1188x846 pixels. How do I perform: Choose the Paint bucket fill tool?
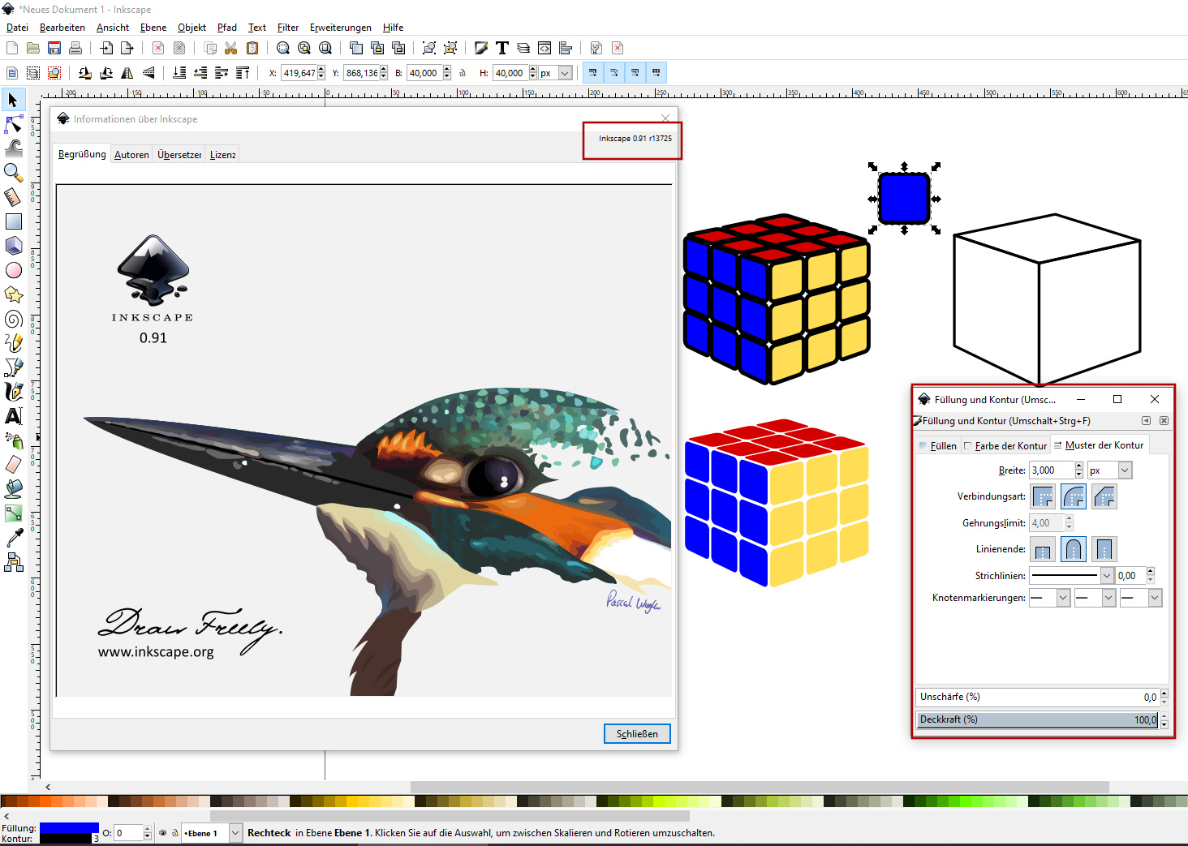click(x=14, y=489)
